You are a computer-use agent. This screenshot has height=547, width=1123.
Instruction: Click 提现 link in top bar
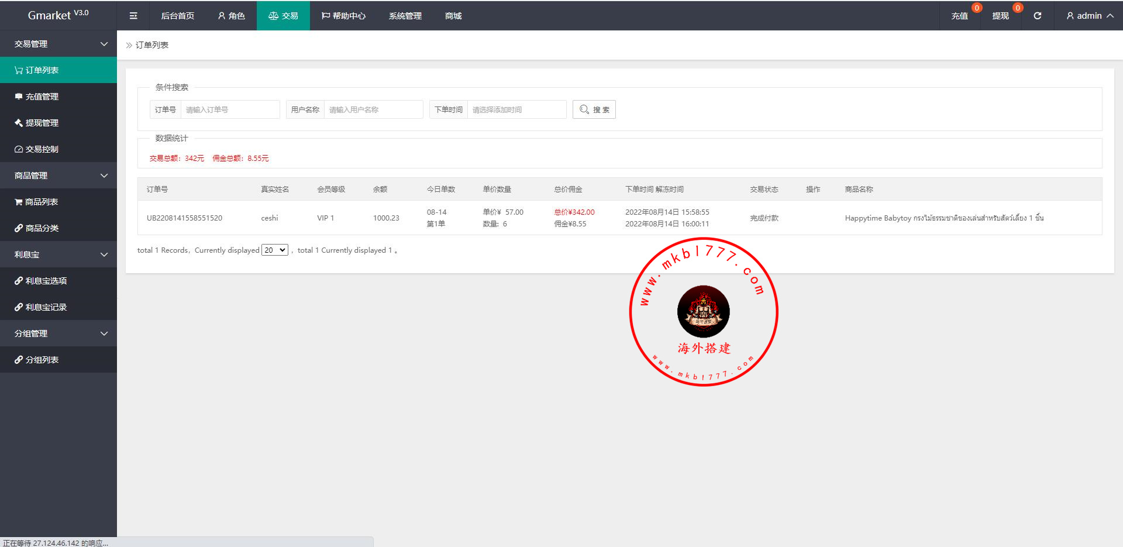[x=1001, y=16]
